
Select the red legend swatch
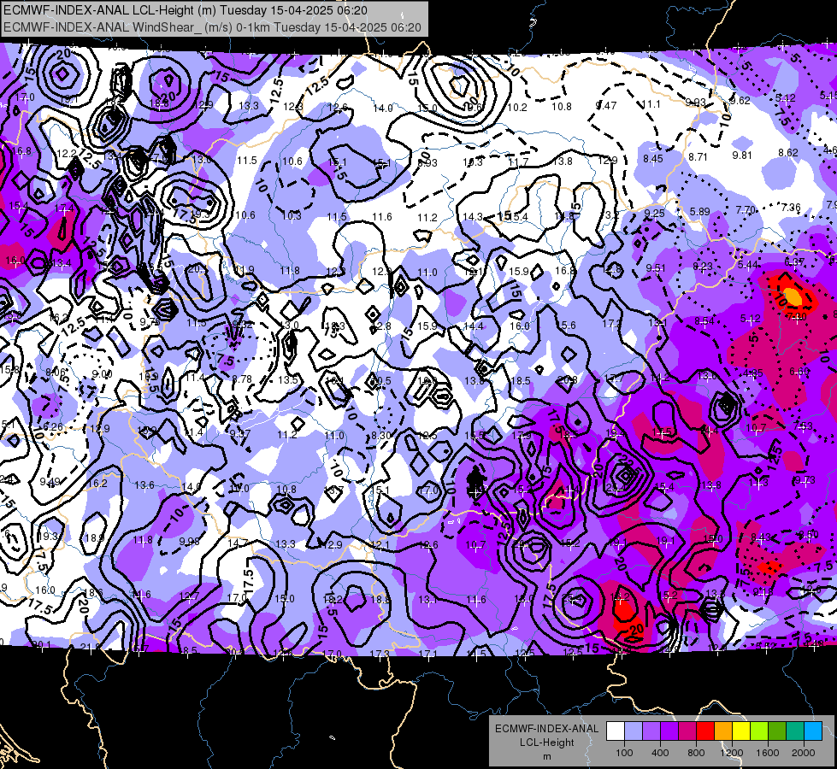tap(705, 731)
